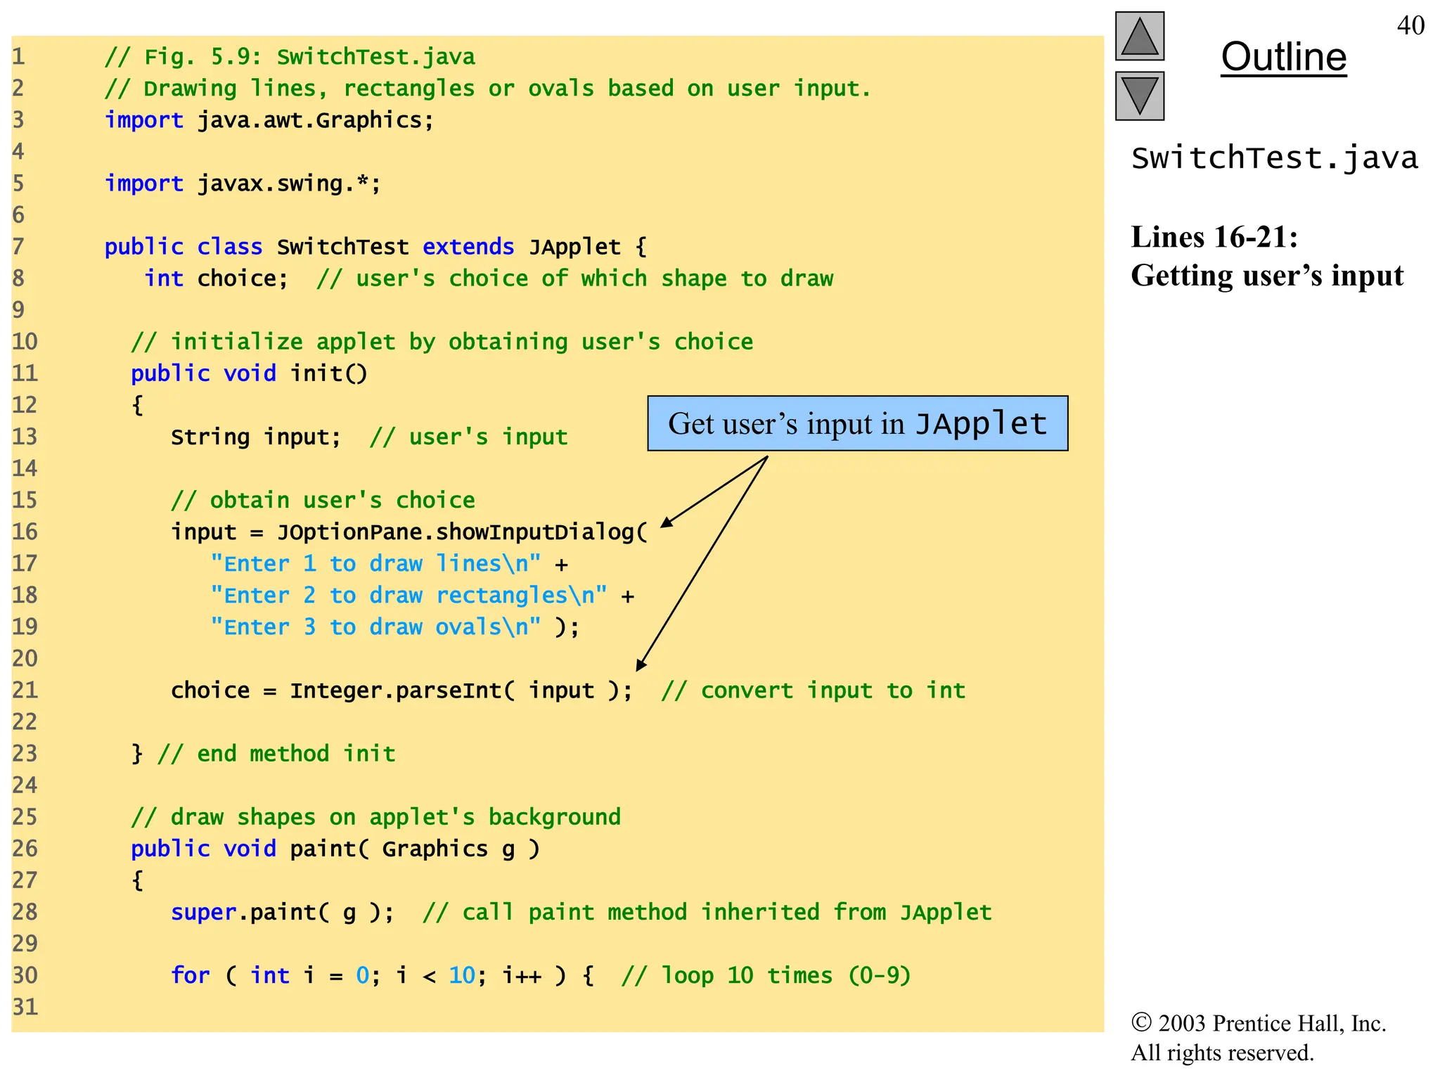
Task: Click line number 21 in the gutter
Action: [25, 690]
